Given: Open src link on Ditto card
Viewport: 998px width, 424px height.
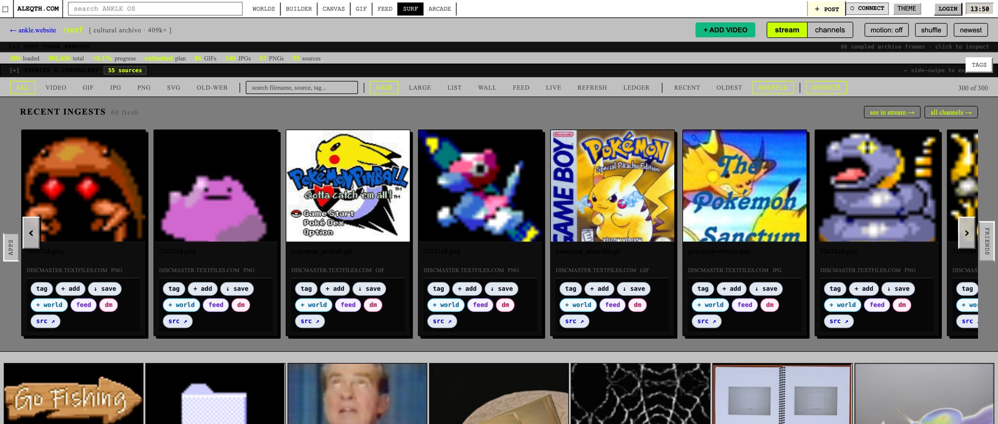Looking at the screenshot, I should (x=178, y=321).
